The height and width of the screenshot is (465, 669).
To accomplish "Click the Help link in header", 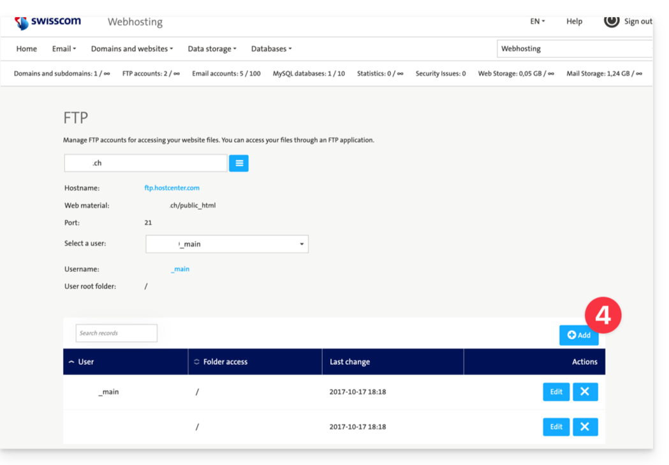I will [574, 22].
